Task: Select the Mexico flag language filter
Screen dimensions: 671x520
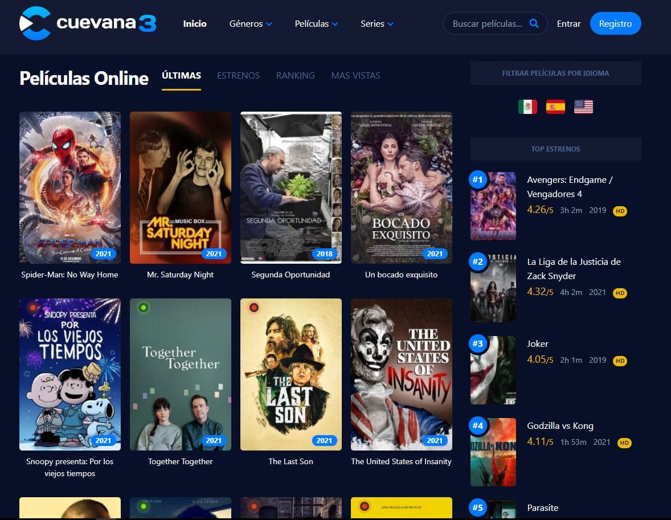Action: 527,107
